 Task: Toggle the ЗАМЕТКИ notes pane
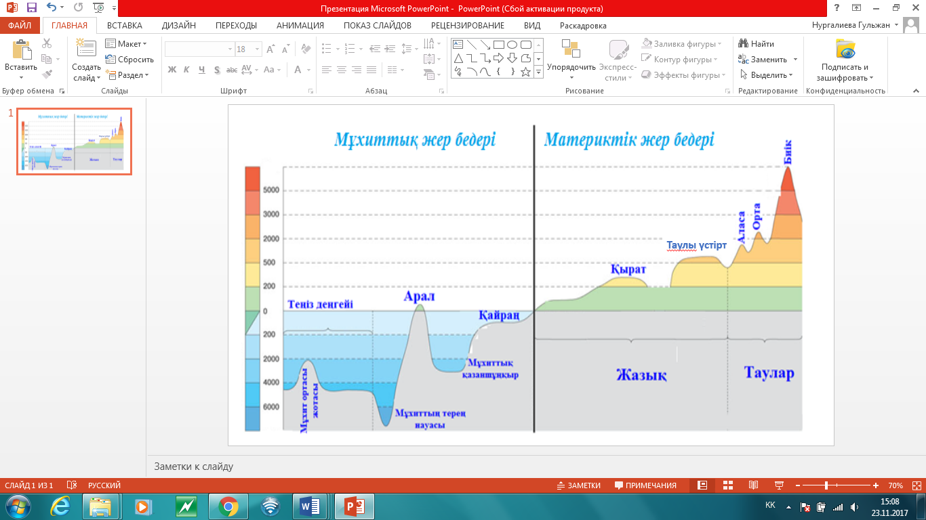(x=578, y=485)
